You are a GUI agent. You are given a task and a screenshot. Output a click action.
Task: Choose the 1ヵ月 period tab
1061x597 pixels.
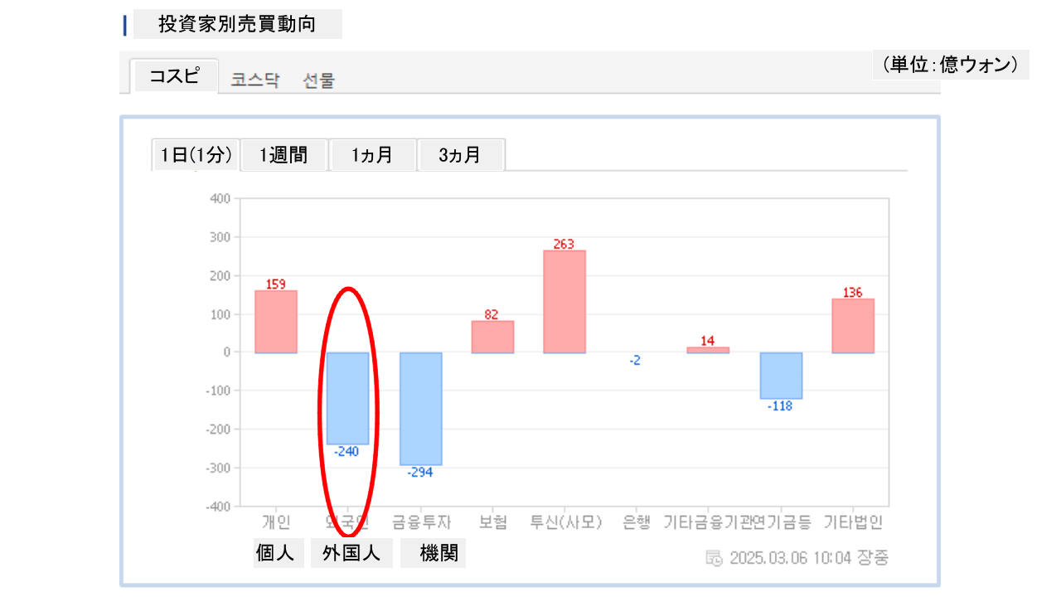tap(372, 155)
